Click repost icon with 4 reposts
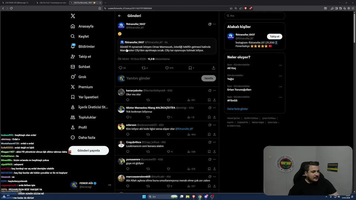Viewport: 356px width, 200px height. (144, 68)
